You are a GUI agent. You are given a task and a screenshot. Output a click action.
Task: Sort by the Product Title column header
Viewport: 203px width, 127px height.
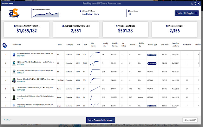pyautogui.click(x=17, y=44)
